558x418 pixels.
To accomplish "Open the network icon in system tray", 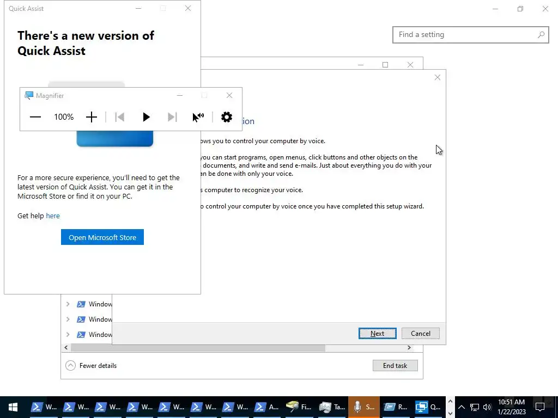I will (475, 407).
